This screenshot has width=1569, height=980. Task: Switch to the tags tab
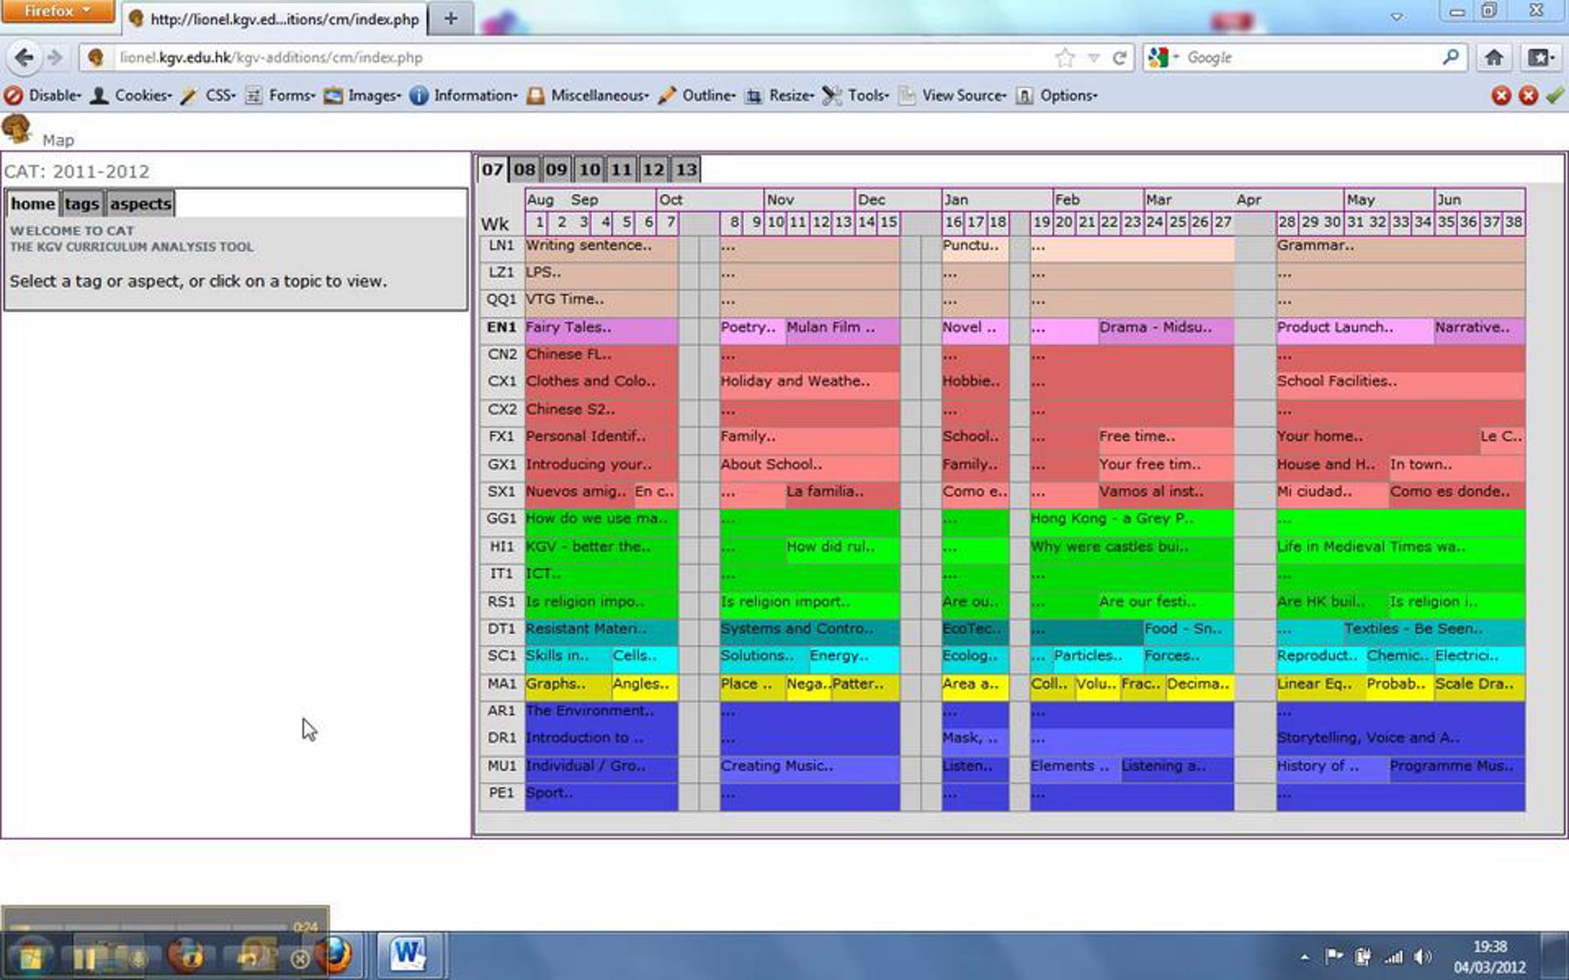[x=82, y=204]
